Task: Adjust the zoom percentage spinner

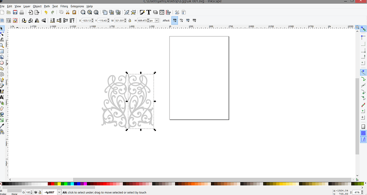Action: coord(362,192)
